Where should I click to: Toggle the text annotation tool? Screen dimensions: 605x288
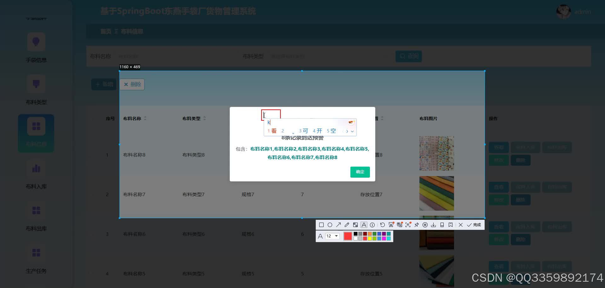364,224
